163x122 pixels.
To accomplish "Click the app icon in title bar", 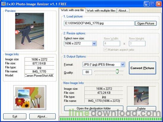I will click(4, 4).
